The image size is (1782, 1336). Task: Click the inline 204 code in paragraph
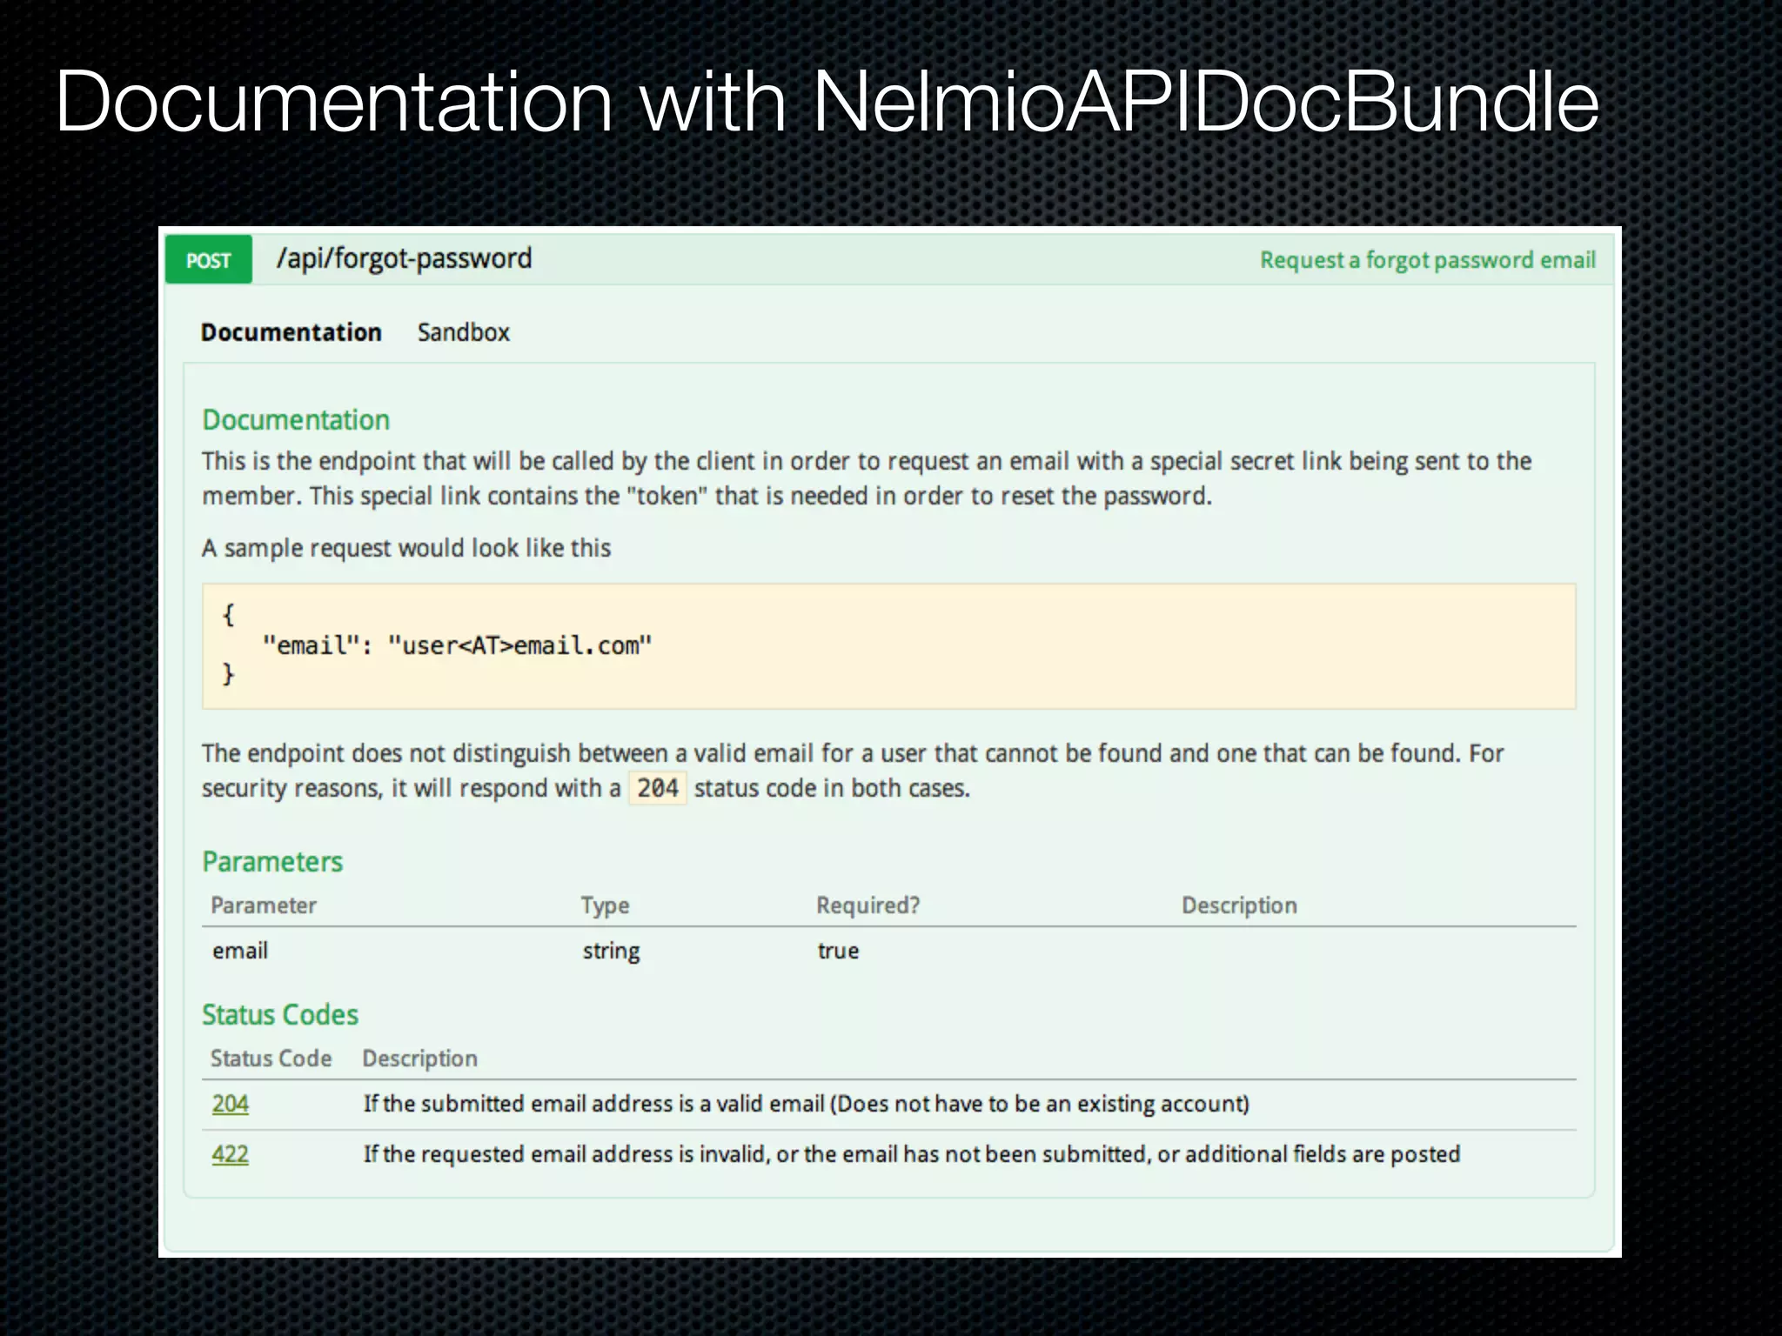pyautogui.click(x=657, y=788)
